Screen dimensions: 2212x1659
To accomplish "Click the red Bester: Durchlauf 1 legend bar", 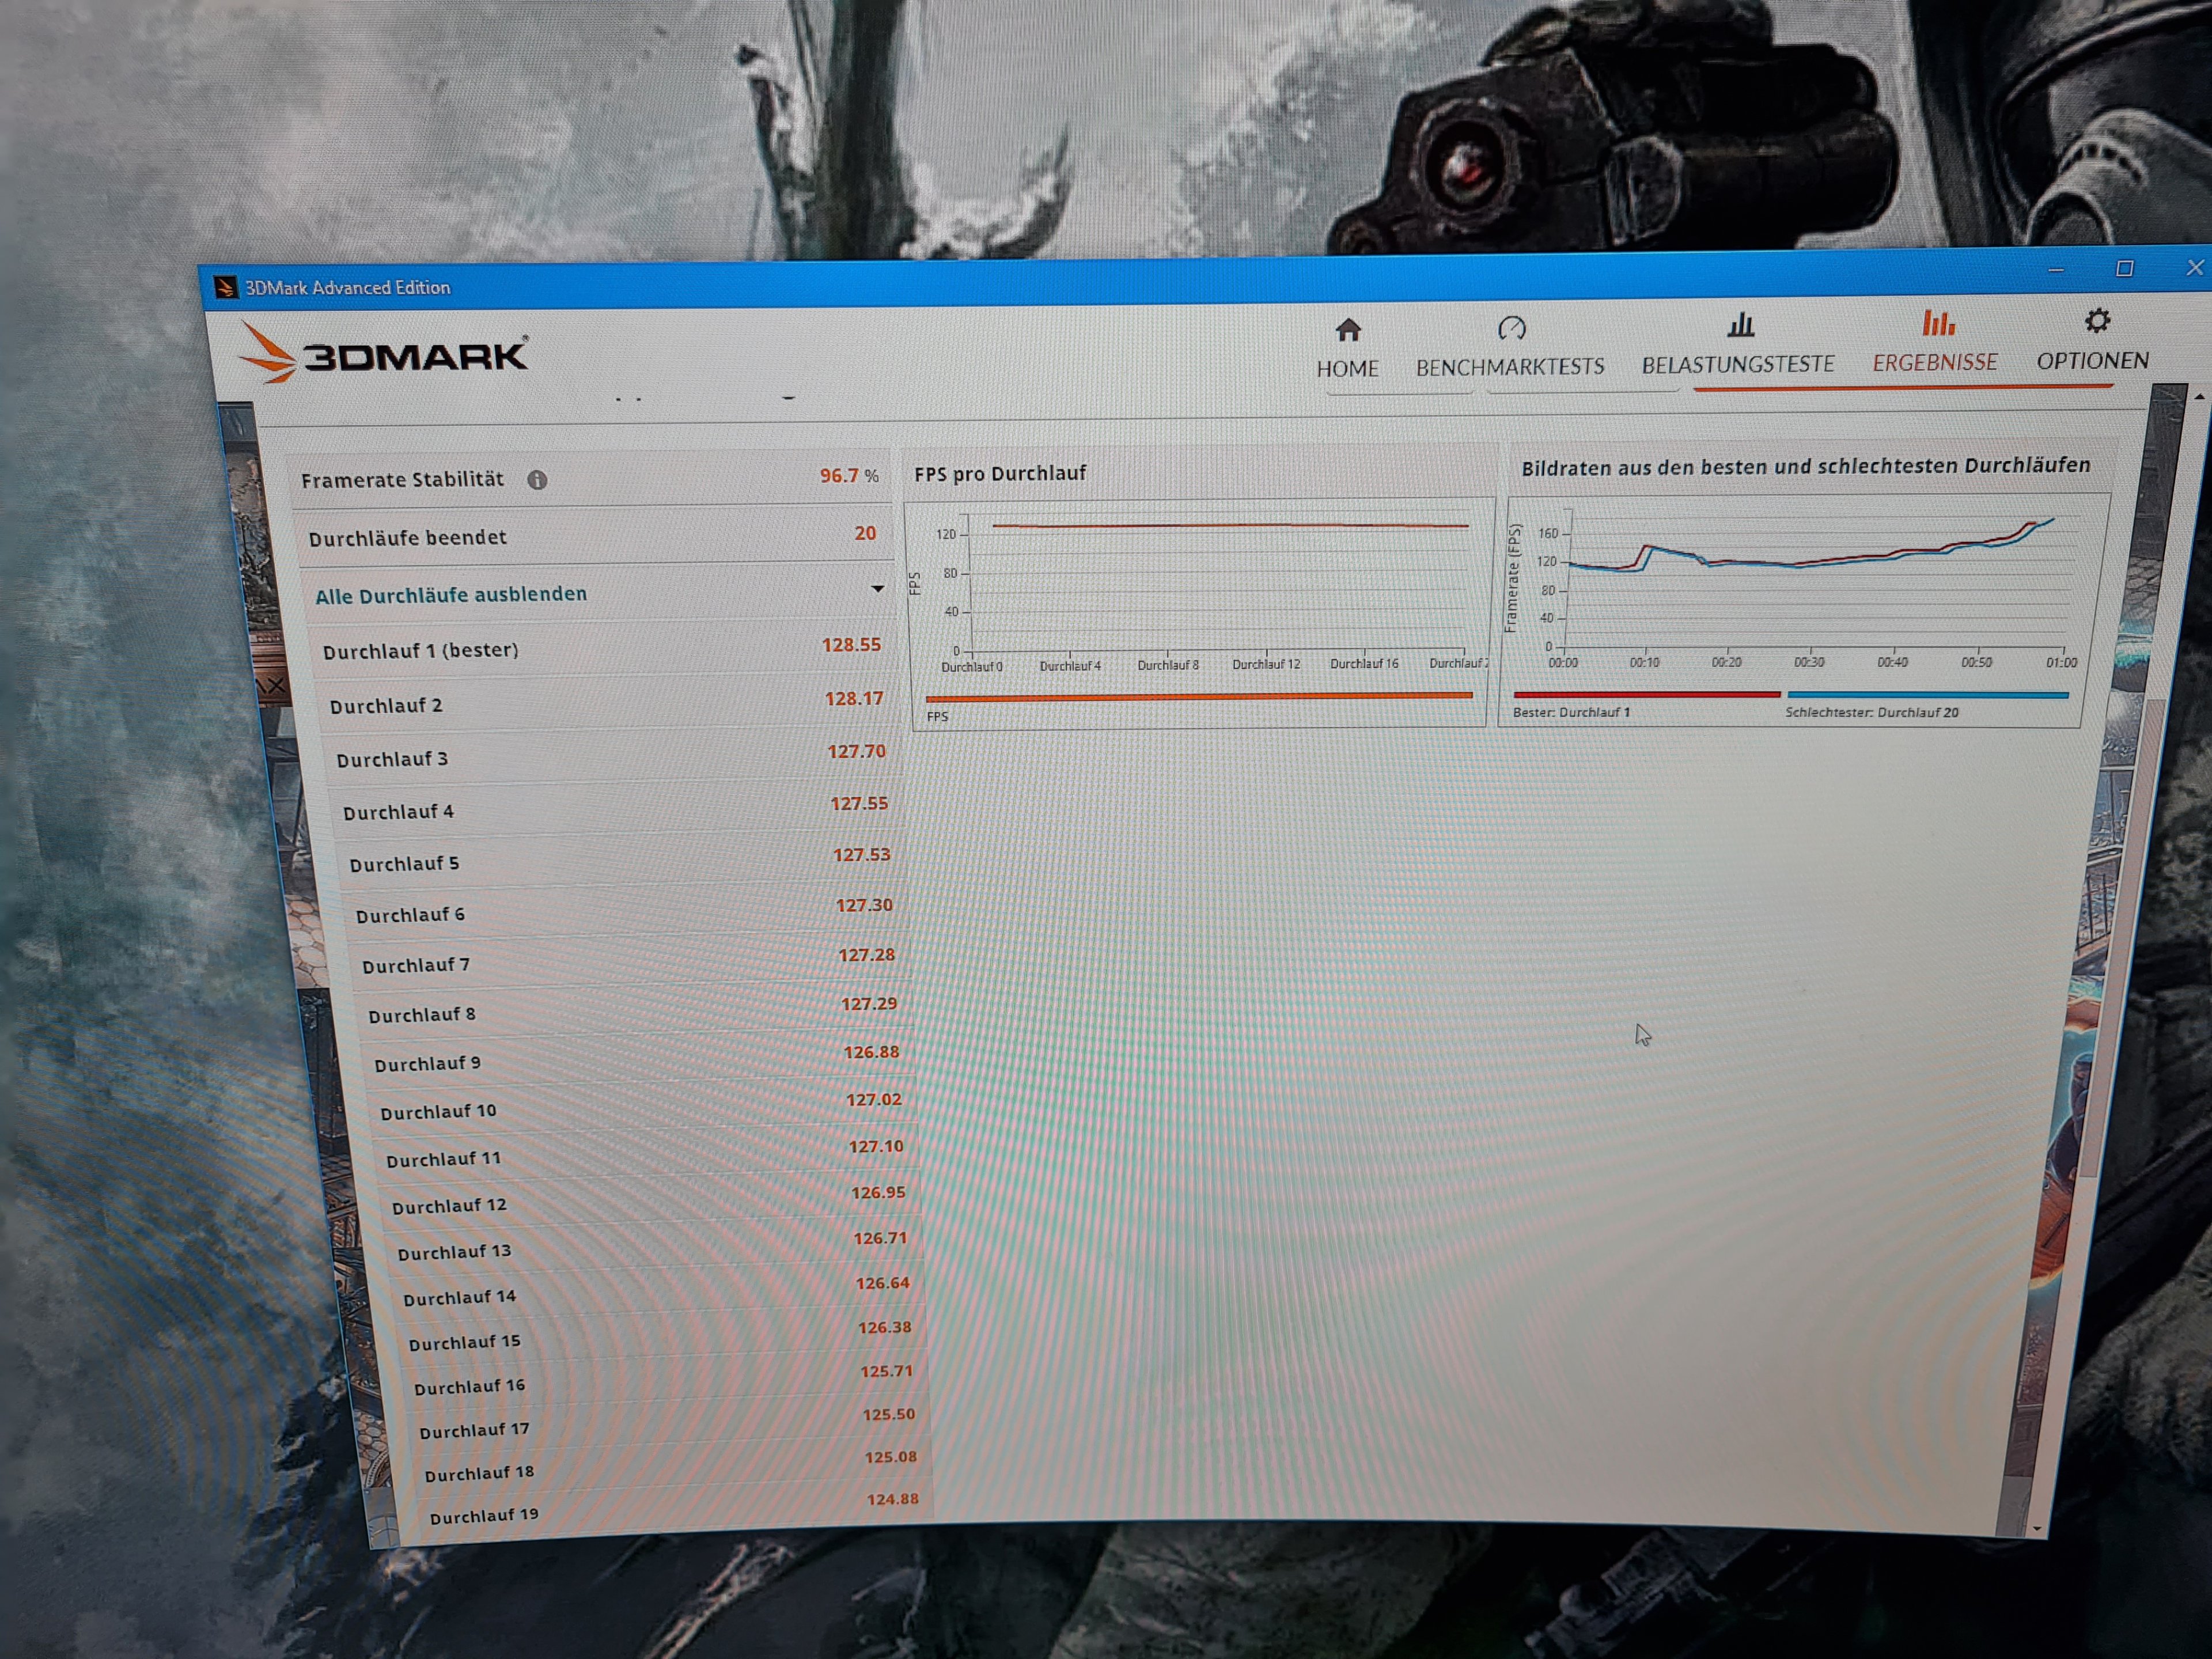I will (1646, 694).
